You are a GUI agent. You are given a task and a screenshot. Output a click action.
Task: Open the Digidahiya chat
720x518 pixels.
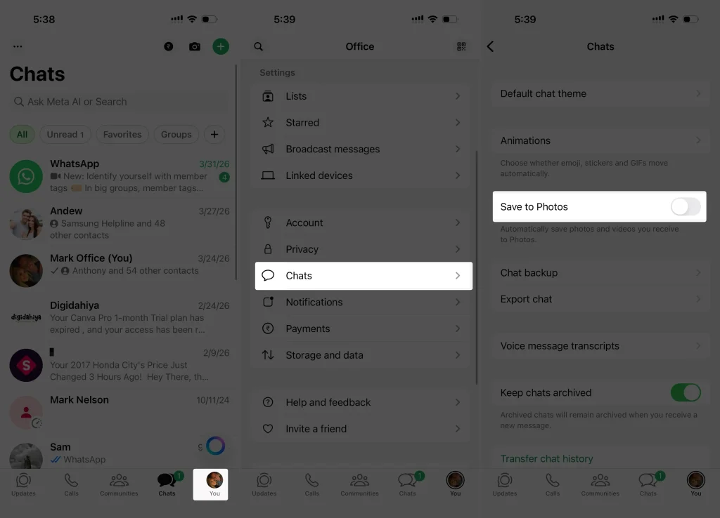tap(120, 318)
